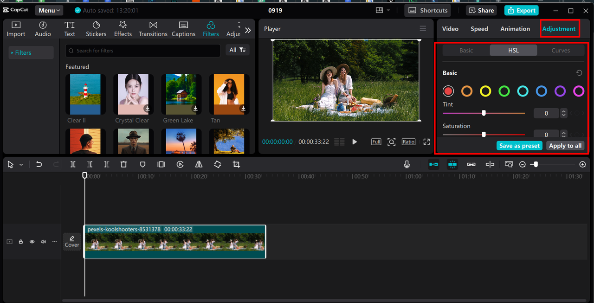594x303 pixels.
Task: Click the undo arrow in timeline toolbar
Action: tap(39, 164)
